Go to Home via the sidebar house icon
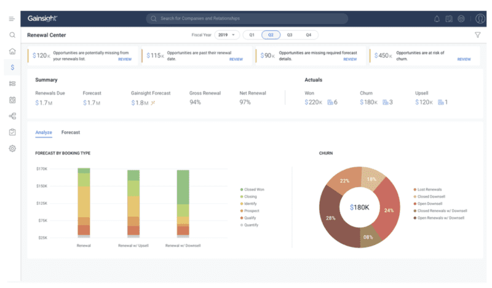 pyautogui.click(x=12, y=51)
